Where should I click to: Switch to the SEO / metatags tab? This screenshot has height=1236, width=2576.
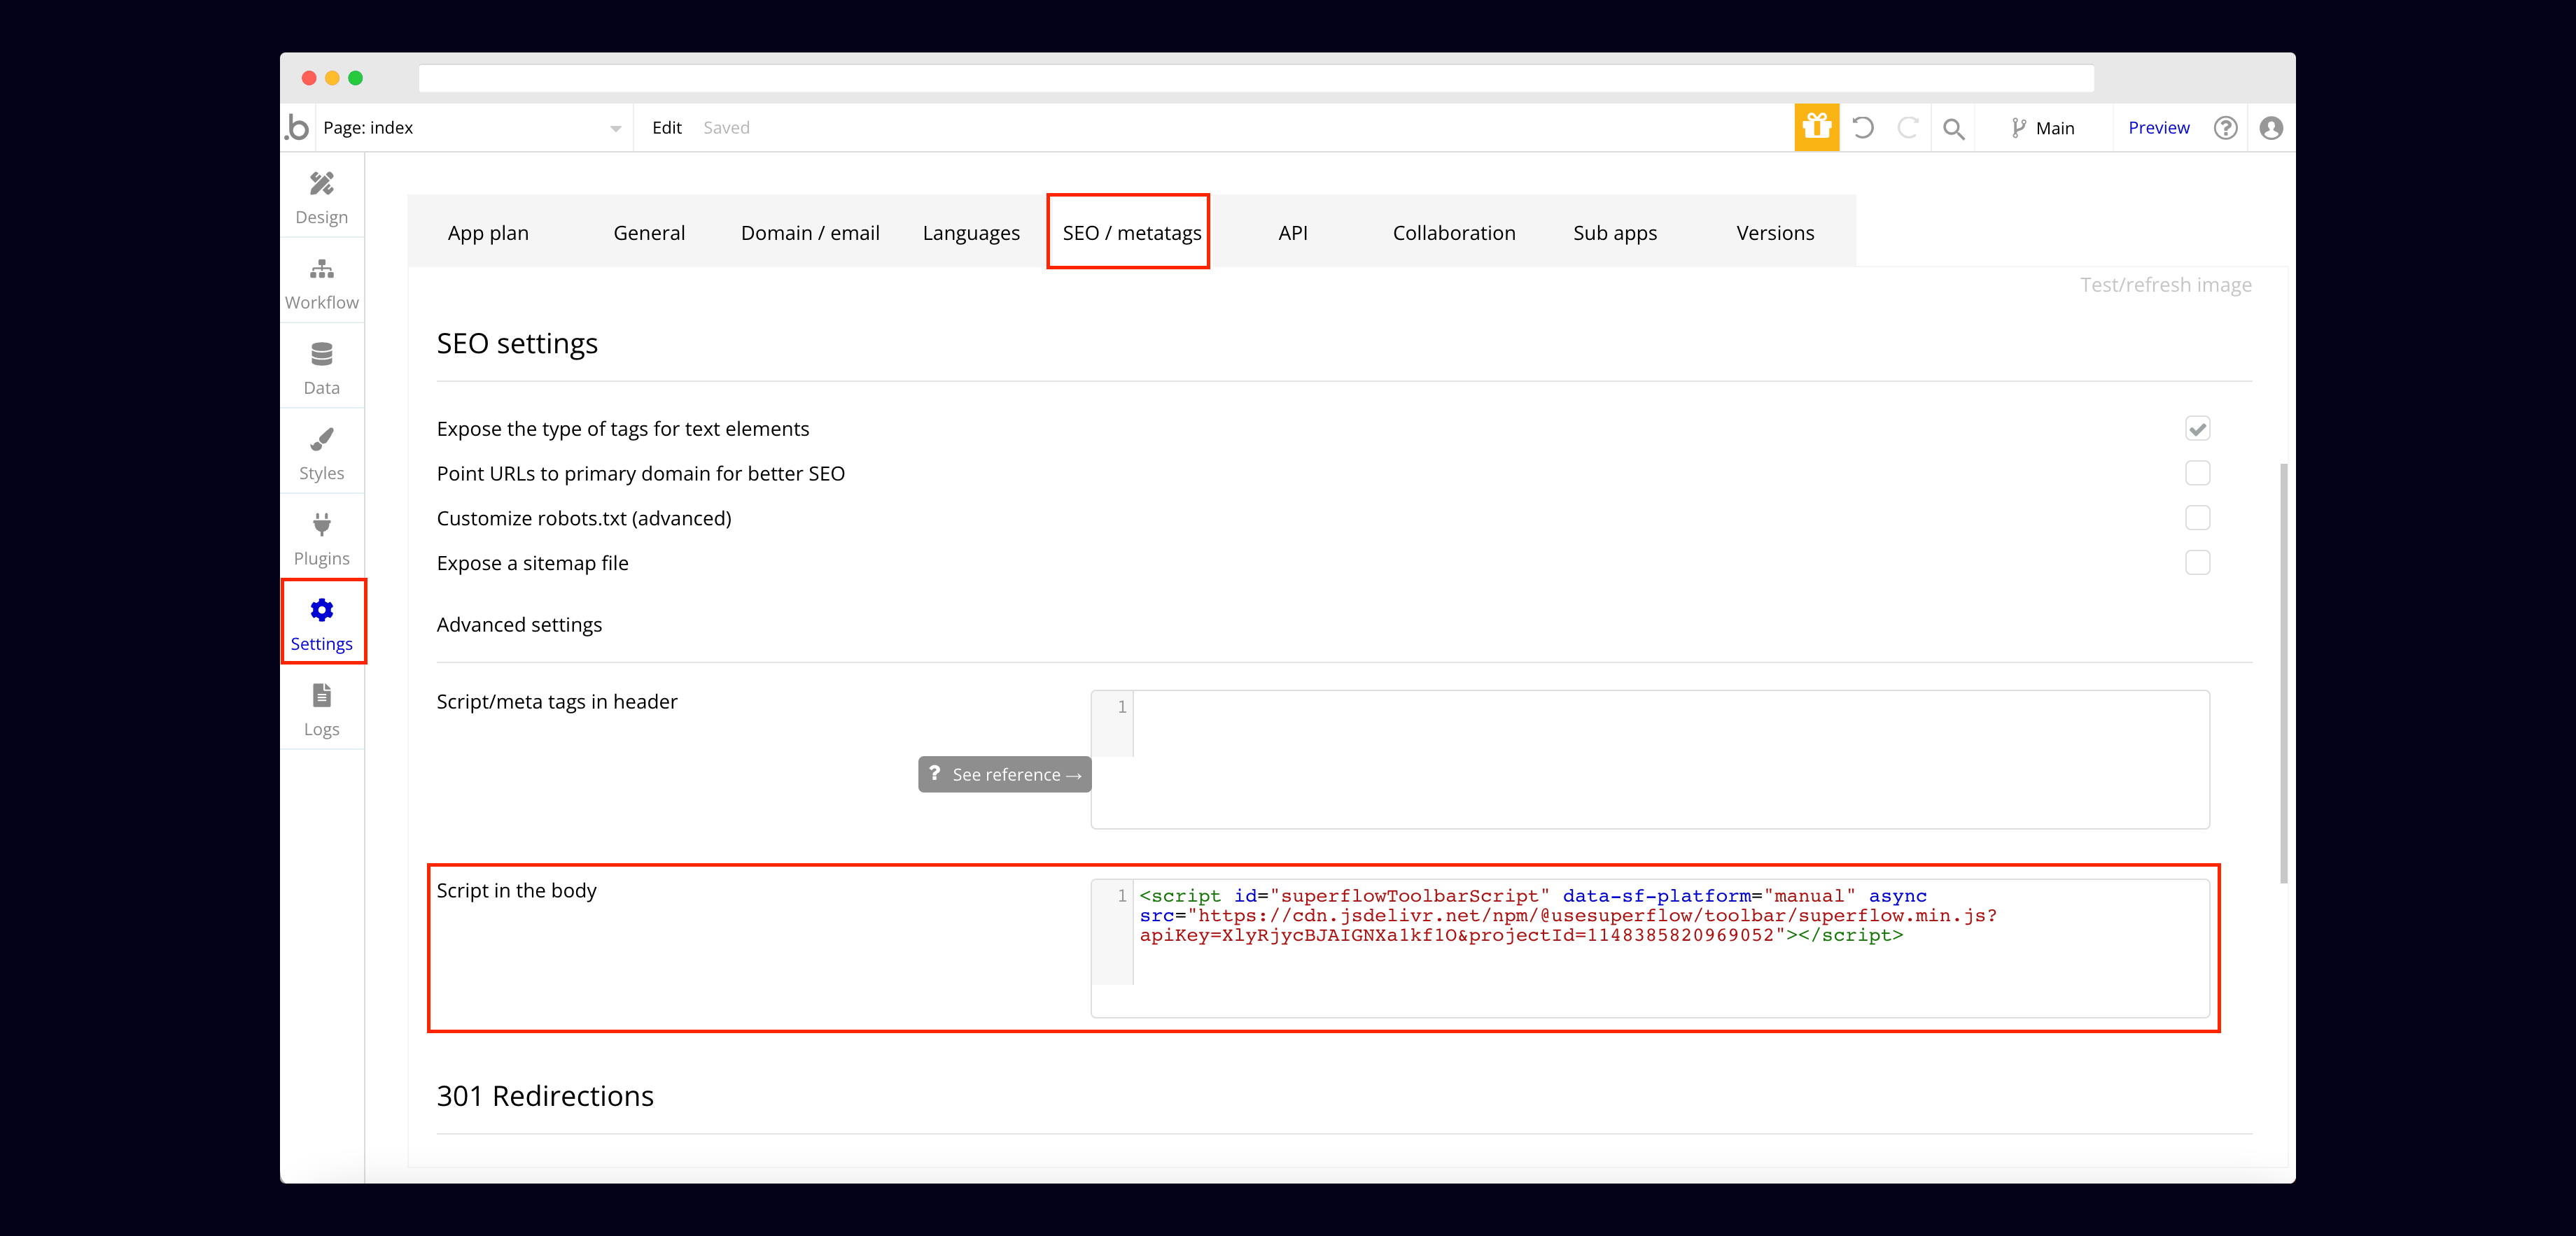[x=1131, y=233]
